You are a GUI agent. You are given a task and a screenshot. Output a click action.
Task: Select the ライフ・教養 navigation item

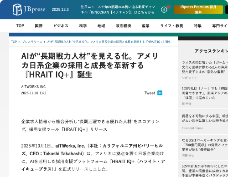pyautogui.click(x=171, y=26)
